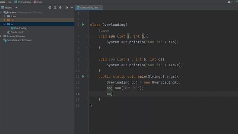Click fold end marker on line 6
This screenshot has height=134, width=238.
(89, 48)
